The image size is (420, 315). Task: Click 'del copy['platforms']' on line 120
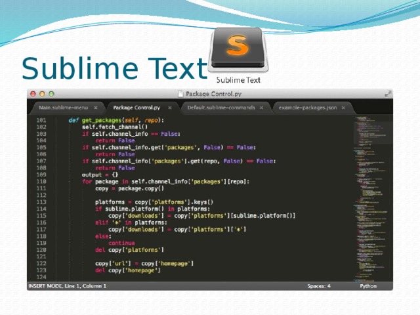pyautogui.click(x=129, y=250)
